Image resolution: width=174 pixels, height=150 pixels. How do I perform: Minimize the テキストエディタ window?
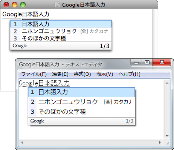point(136,62)
